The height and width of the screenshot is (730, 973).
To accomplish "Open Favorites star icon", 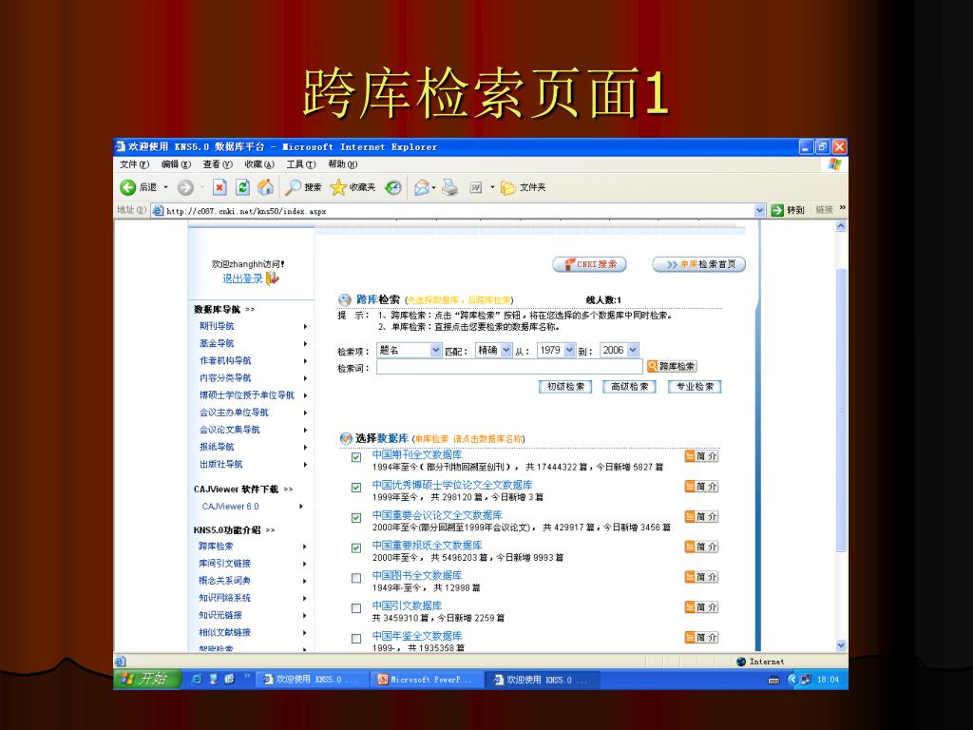I will point(337,187).
